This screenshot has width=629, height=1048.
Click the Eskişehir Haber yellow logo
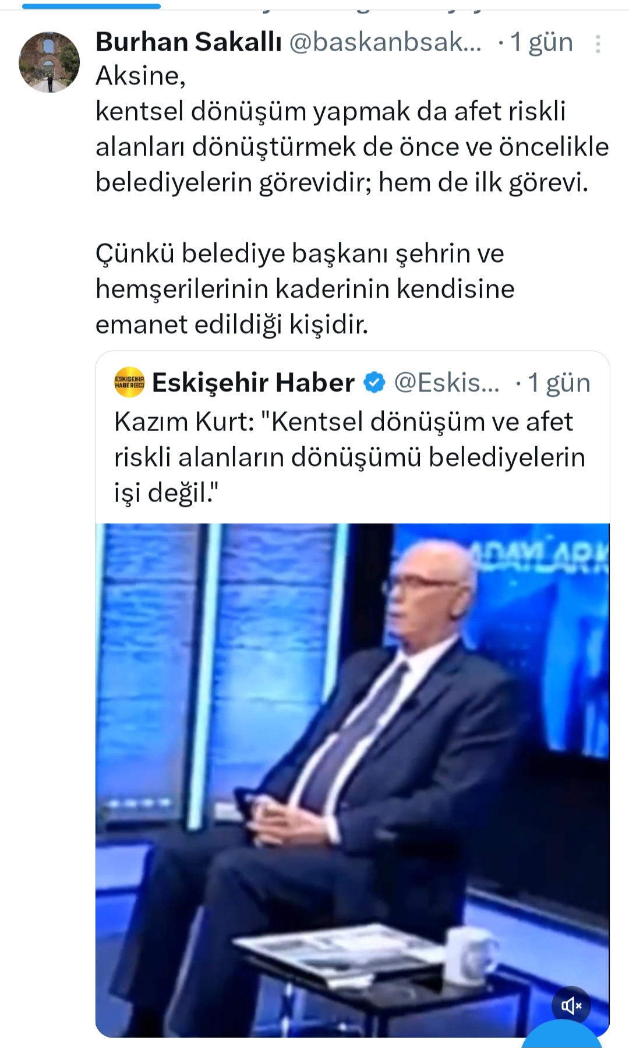129,382
